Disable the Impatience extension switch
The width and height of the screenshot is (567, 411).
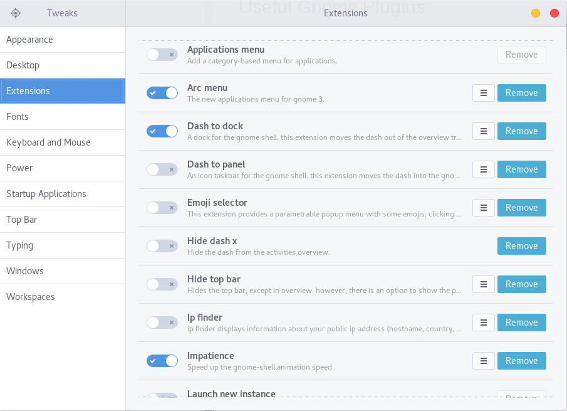coord(162,361)
